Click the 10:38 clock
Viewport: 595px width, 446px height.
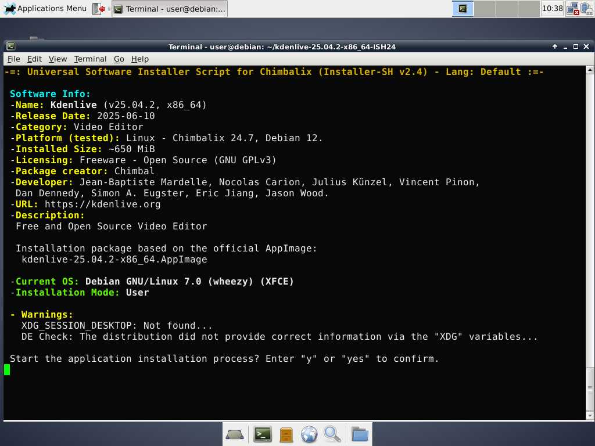552,8
